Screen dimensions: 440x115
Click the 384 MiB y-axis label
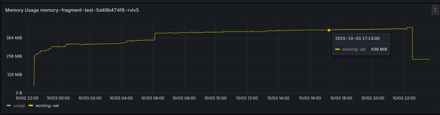pos(14,38)
